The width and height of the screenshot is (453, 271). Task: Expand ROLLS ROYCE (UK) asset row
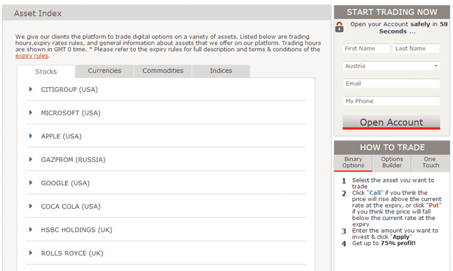pyautogui.click(x=30, y=253)
